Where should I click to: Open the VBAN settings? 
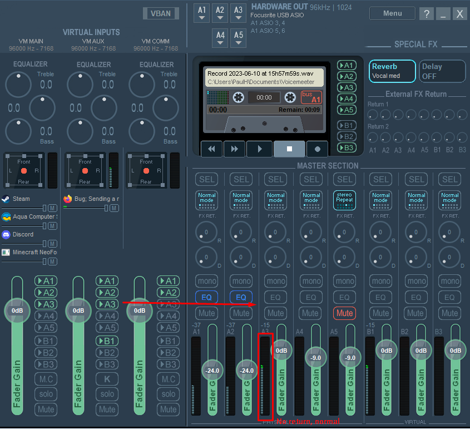(161, 13)
